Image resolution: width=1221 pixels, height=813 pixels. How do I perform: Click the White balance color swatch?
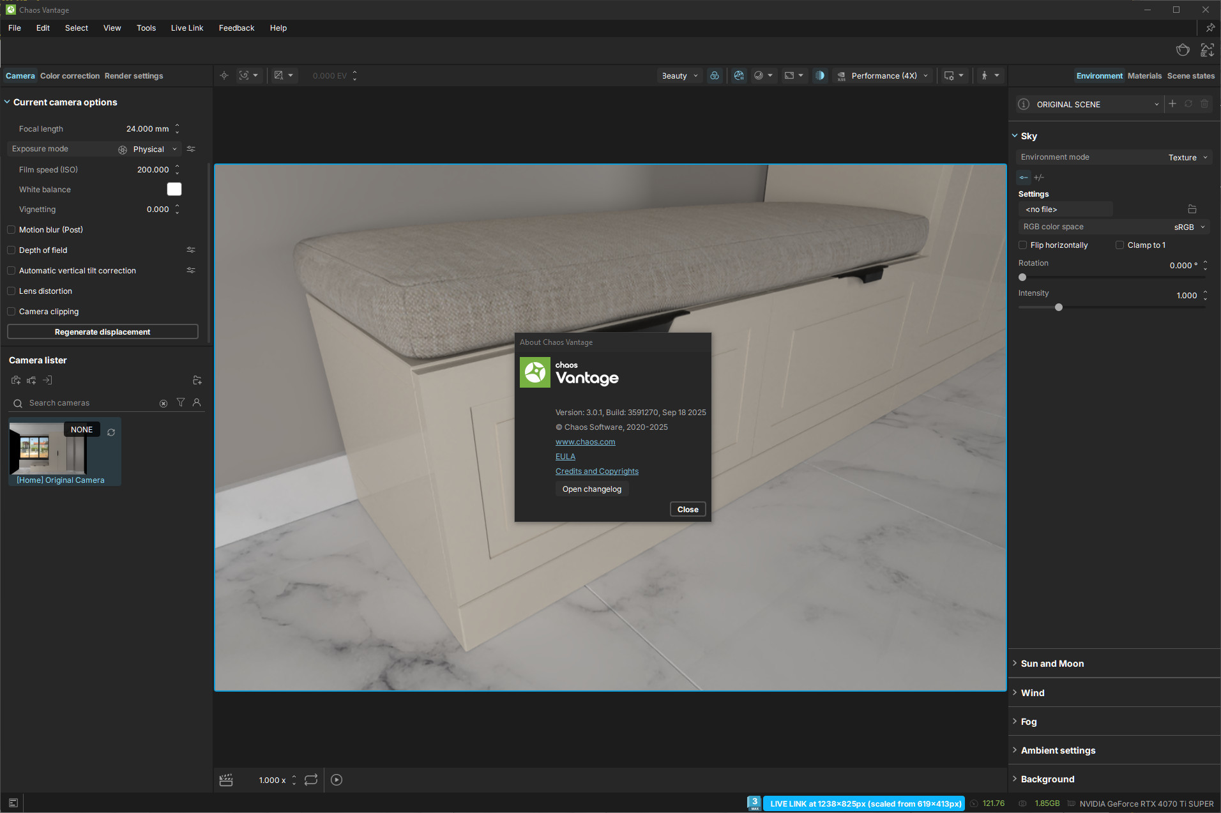click(174, 190)
